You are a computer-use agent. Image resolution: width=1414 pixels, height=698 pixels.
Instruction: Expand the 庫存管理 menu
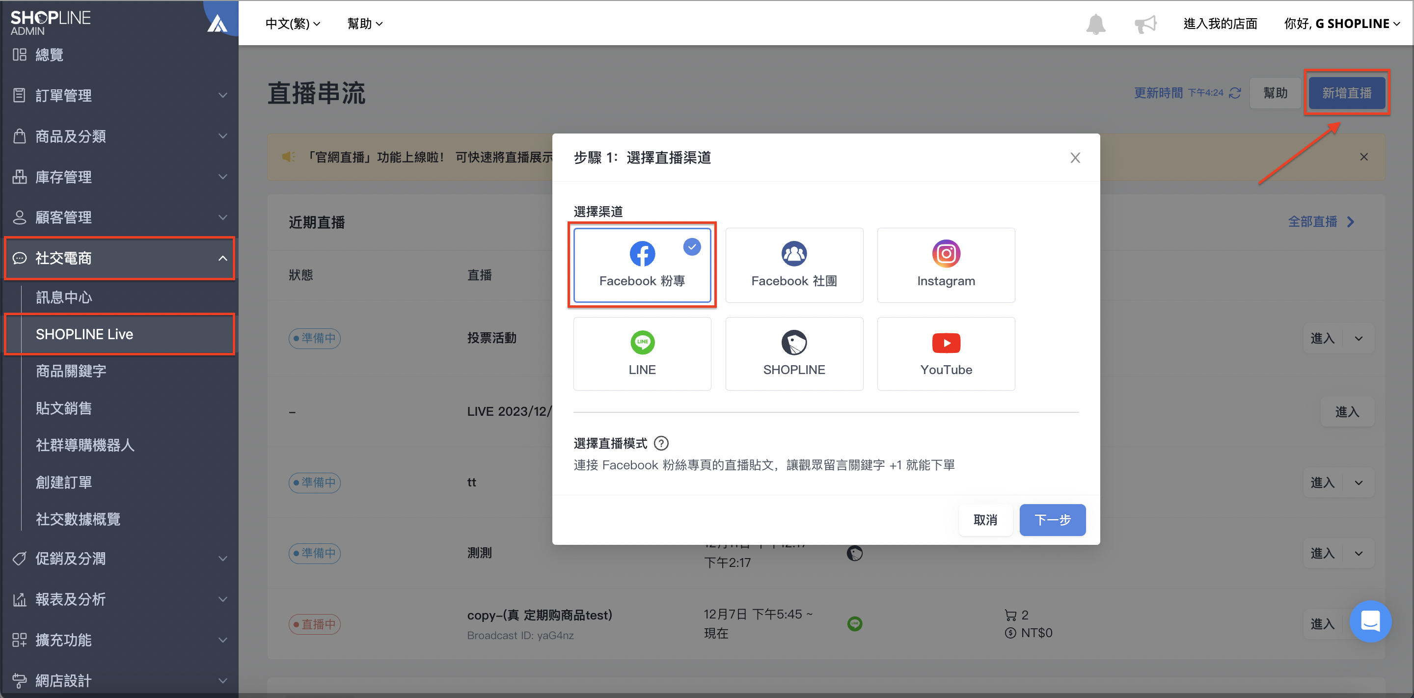pyautogui.click(x=119, y=177)
